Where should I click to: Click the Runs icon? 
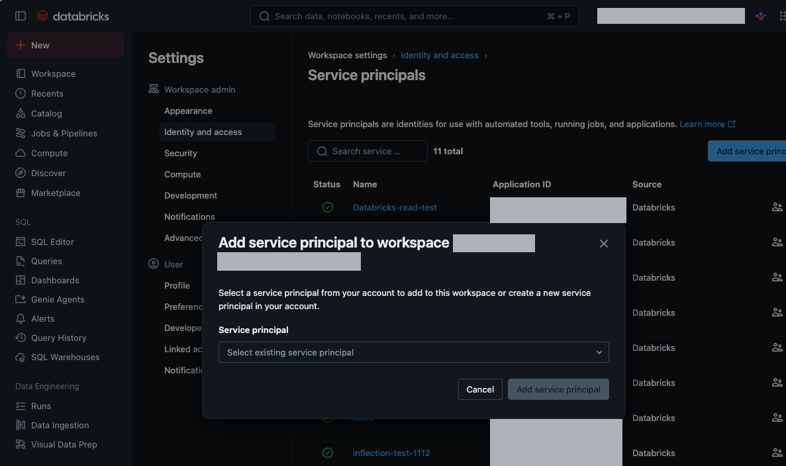21,406
